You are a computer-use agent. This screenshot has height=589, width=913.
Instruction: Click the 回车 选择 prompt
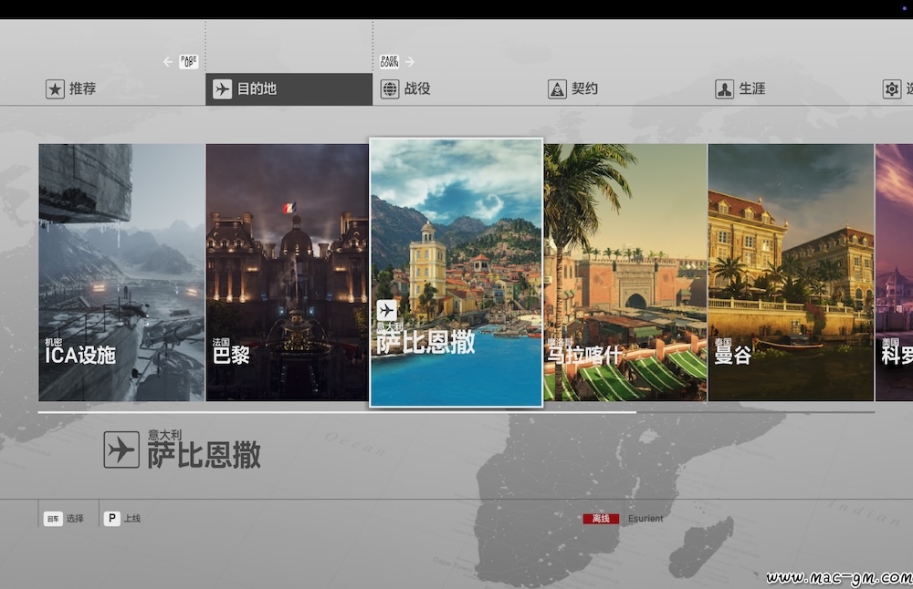[x=64, y=519]
